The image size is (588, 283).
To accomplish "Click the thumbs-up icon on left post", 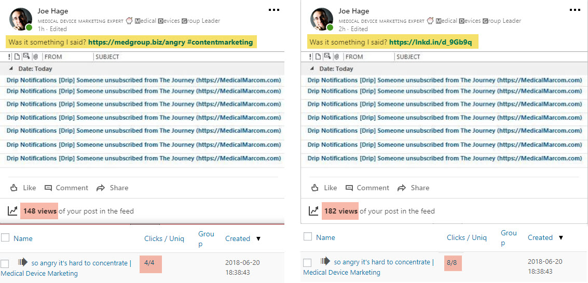I will (x=14, y=188).
